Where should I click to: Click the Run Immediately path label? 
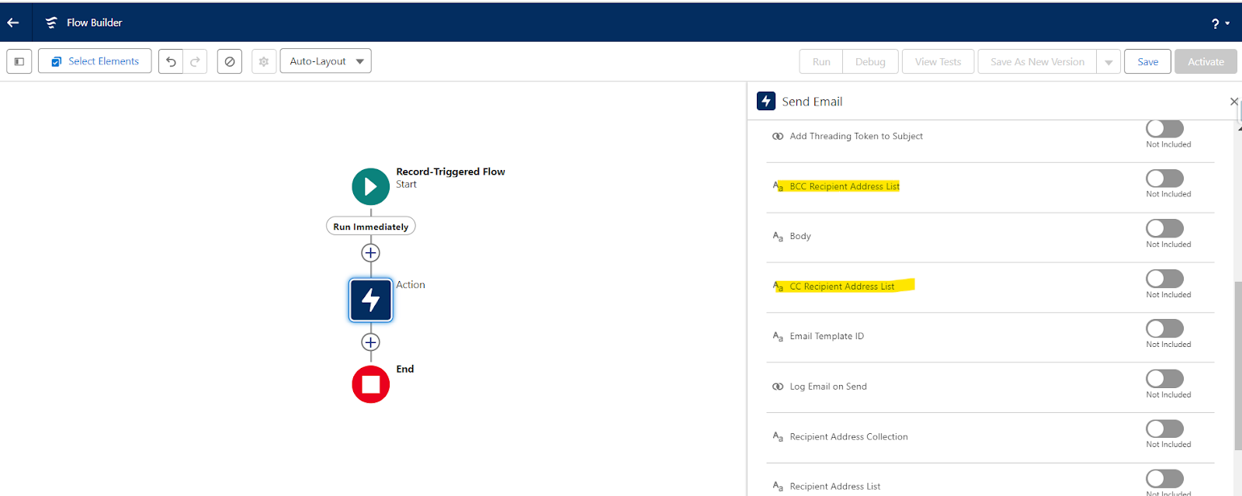click(x=371, y=227)
